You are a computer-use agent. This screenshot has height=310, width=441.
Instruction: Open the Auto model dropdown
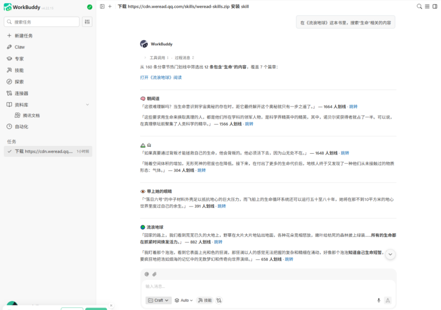pyautogui.click(x=184, y=300)
